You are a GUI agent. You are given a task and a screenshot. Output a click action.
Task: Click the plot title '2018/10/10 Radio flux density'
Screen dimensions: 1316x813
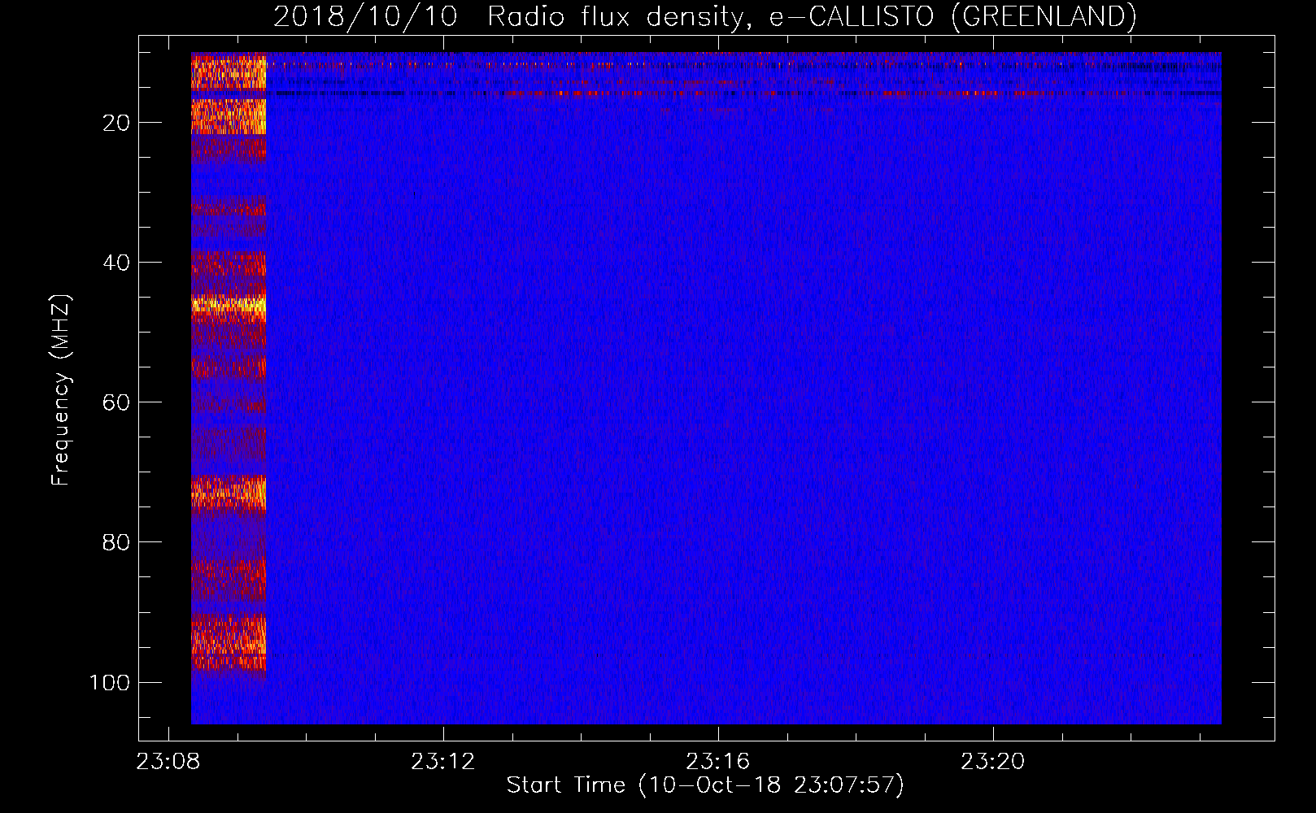point(704,17)
